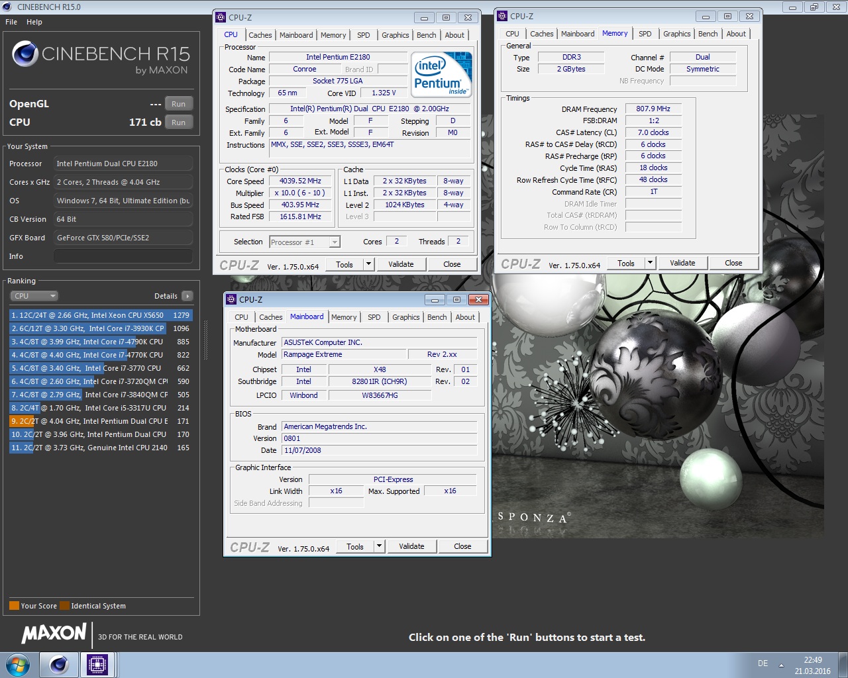
Task: Click DRAM Frequency value 807.9 MHz
Action: 653,109
